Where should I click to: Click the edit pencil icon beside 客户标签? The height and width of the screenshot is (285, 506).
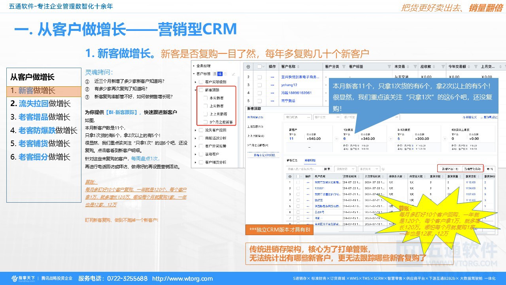click(234, 74)
